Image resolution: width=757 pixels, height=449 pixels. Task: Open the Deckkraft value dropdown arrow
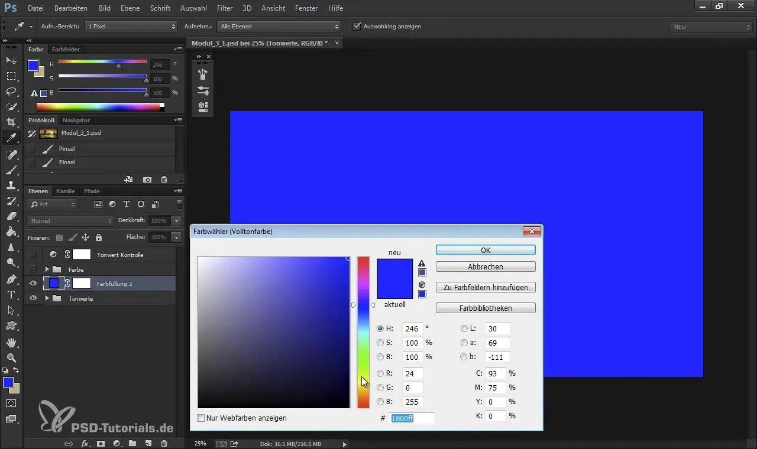point(176,220)
